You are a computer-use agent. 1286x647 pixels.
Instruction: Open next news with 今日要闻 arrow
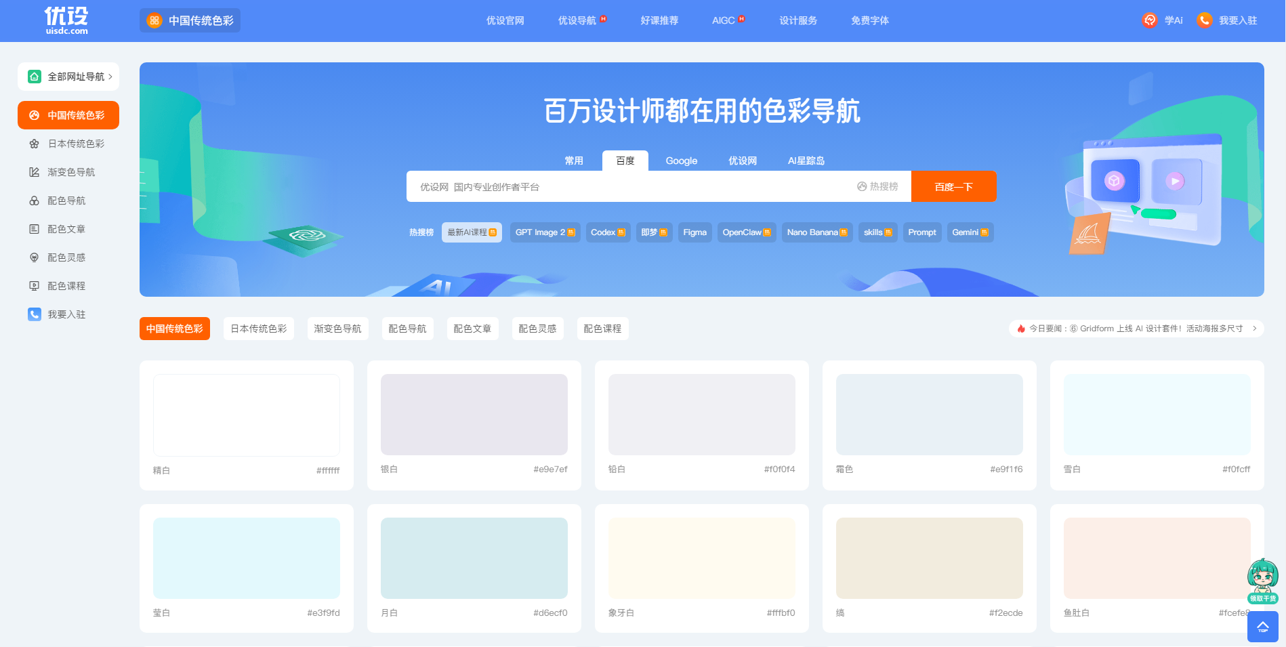[1255, 329]
